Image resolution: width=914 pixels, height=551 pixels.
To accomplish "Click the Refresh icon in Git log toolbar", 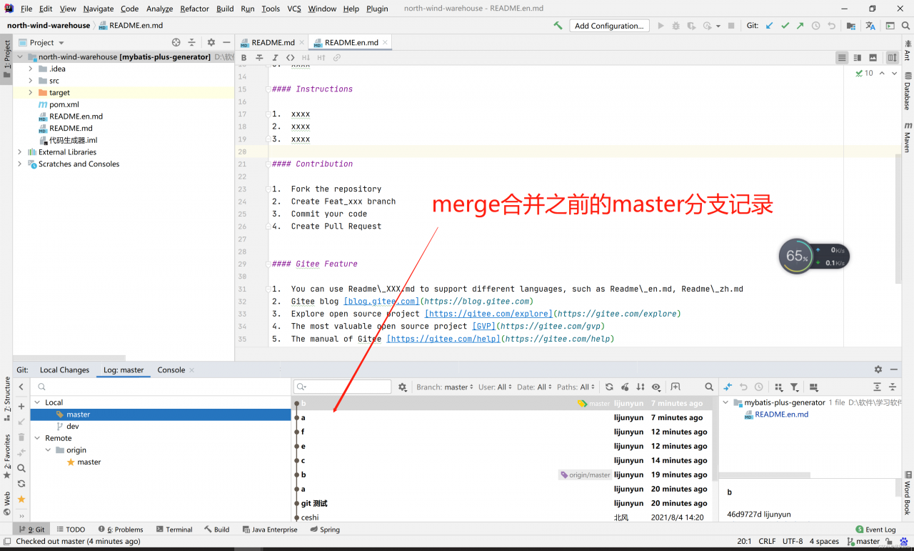I will coord(609,387).
